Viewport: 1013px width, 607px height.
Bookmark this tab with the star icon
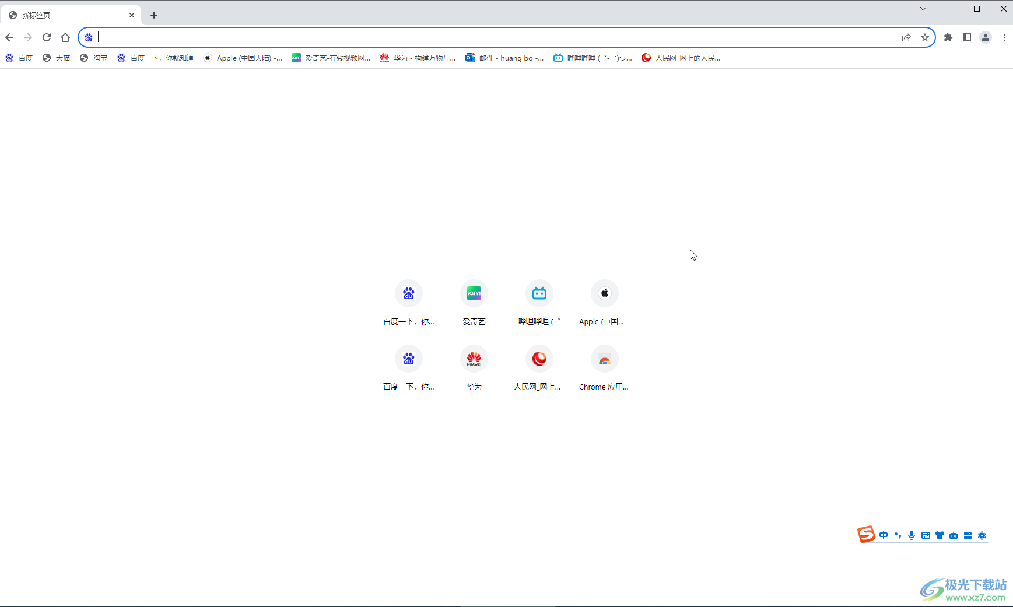[x=925, y=37]
